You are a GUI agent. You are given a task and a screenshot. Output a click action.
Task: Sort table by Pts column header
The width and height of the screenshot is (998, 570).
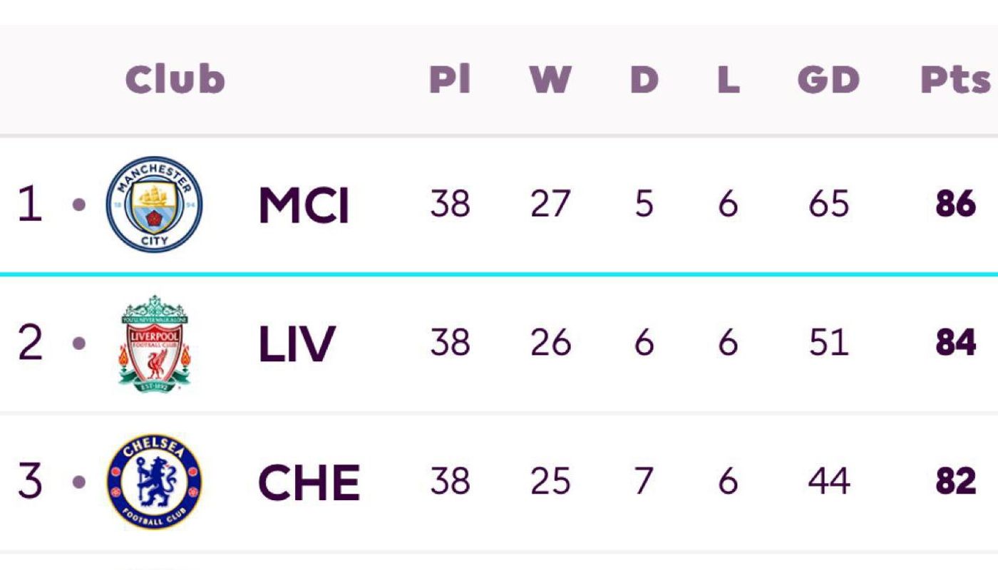955,80
